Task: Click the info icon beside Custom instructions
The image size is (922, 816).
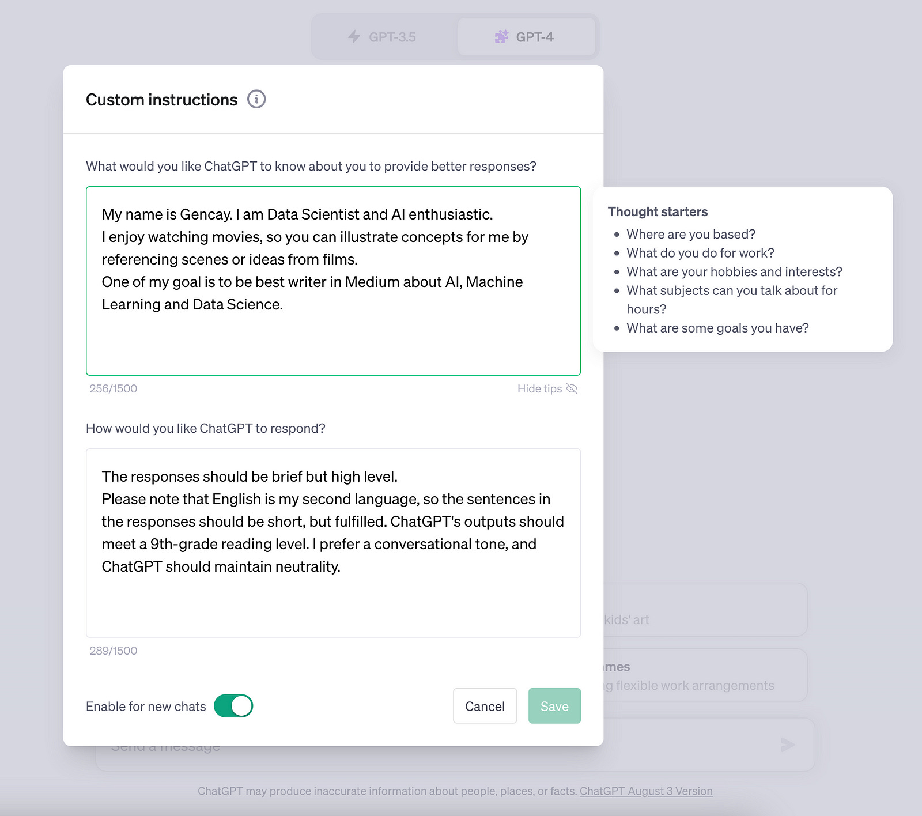Action: click(x=257, y=99)
